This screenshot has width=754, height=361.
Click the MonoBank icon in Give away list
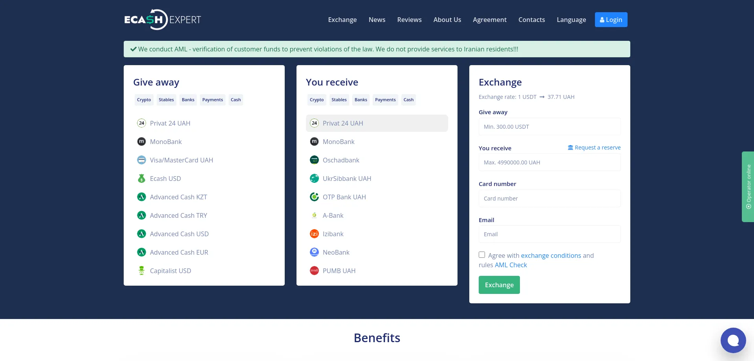coord(141,142)
